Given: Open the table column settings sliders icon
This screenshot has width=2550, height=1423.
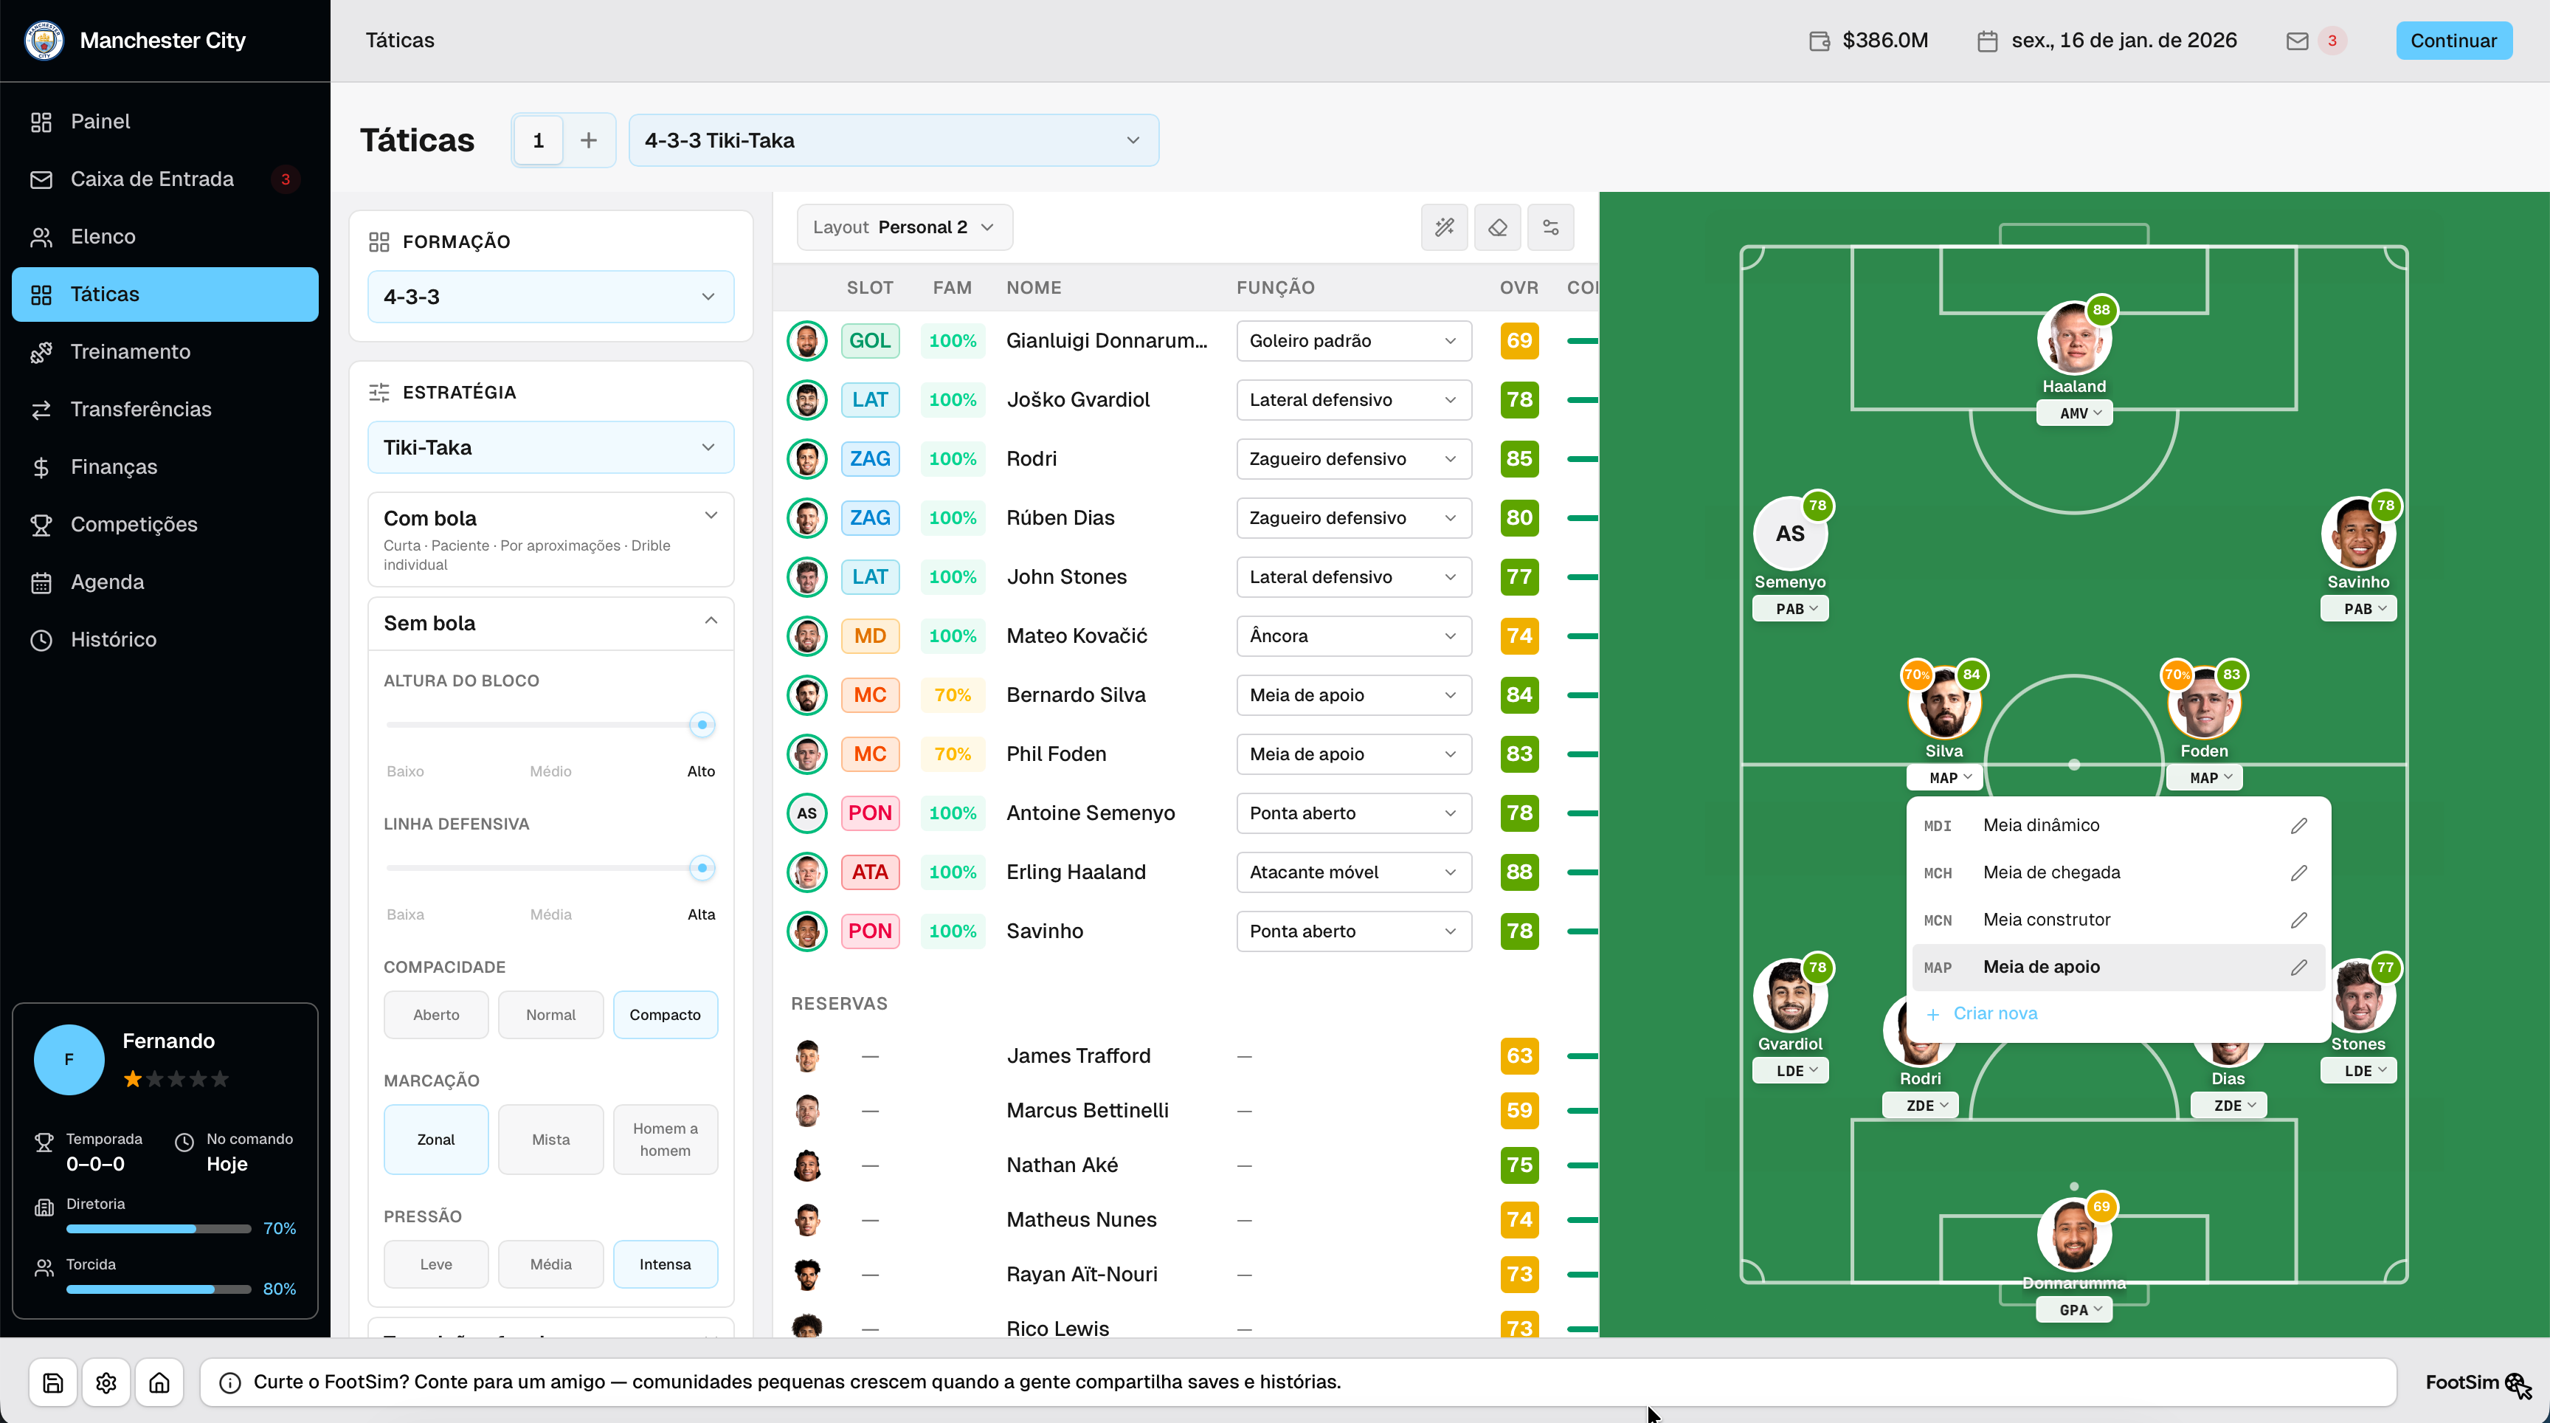Looking at the screenshot, I should 1551,228.
